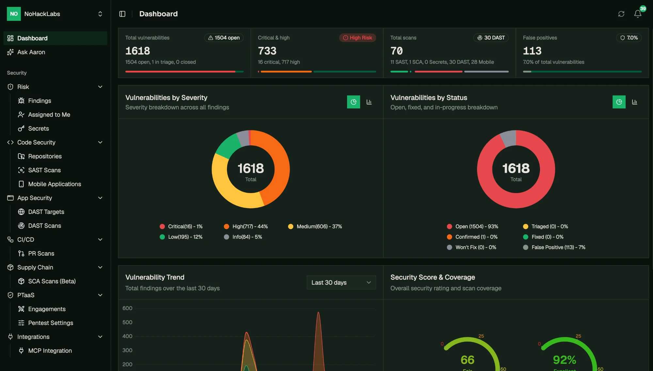Collapse the CI/CD section
653x371 pixels.
(100, 239)
